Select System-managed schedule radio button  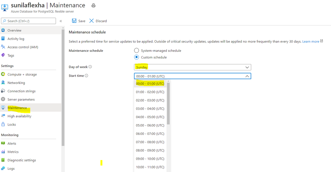pos(137,50)
